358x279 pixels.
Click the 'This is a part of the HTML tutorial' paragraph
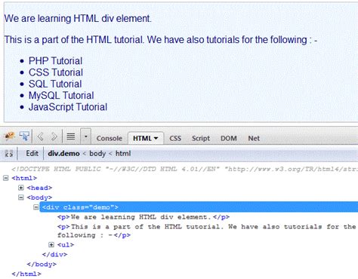point(161,40)
